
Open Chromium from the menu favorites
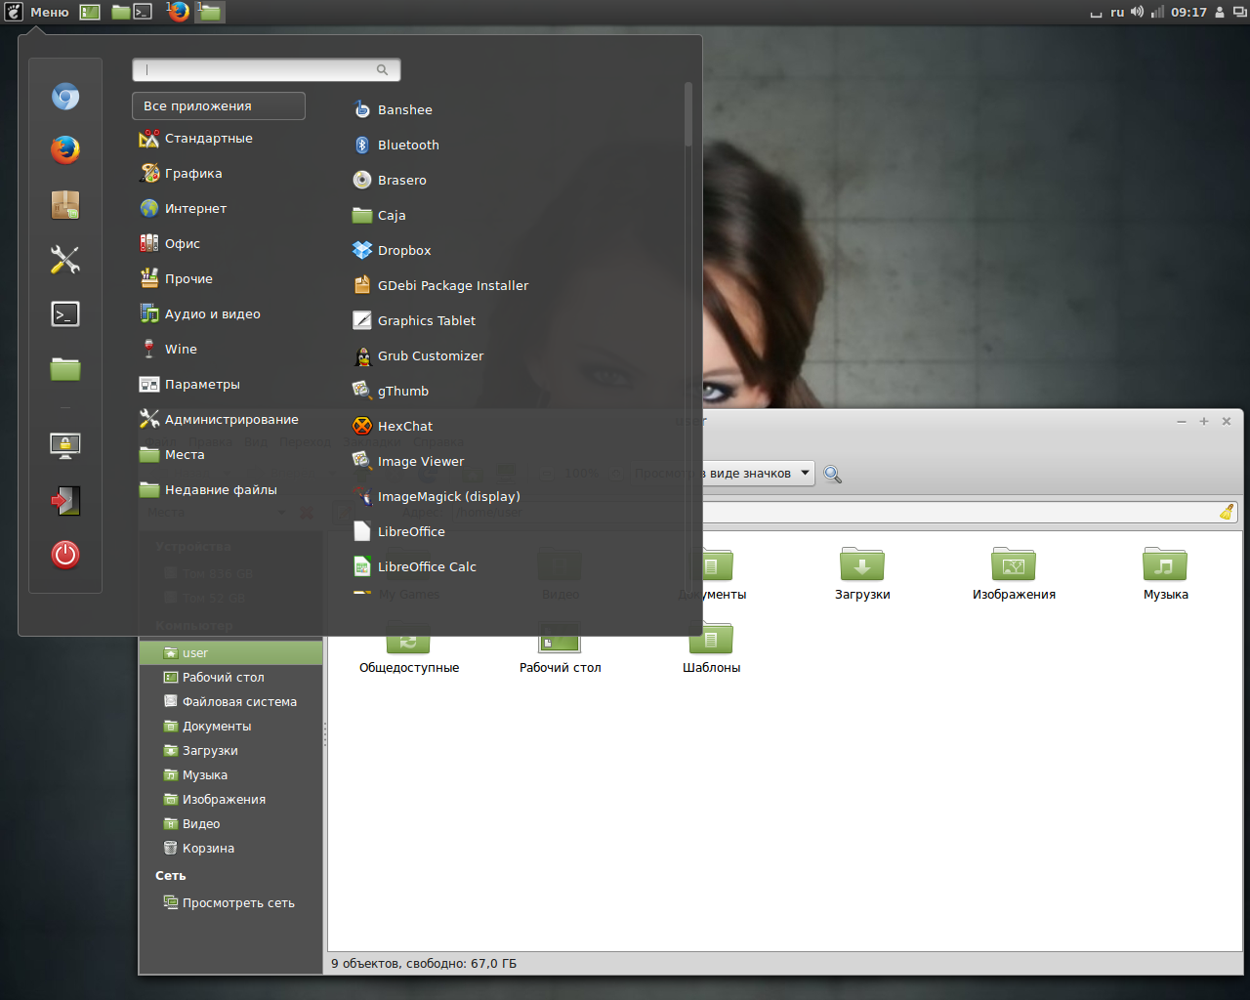pos(65,97)
